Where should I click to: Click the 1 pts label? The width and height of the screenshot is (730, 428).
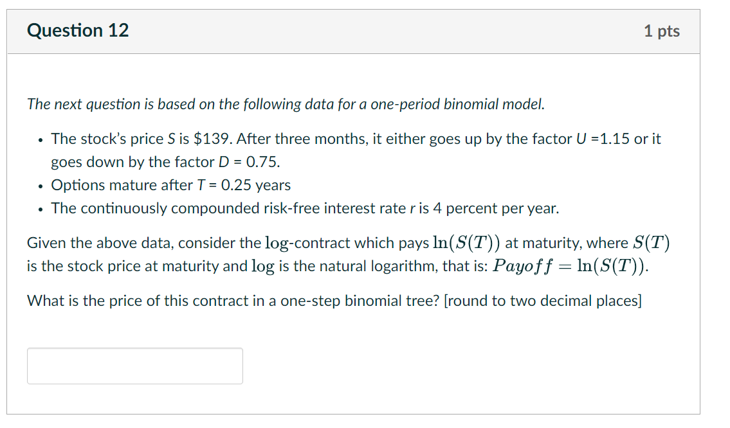coord(662,30)
